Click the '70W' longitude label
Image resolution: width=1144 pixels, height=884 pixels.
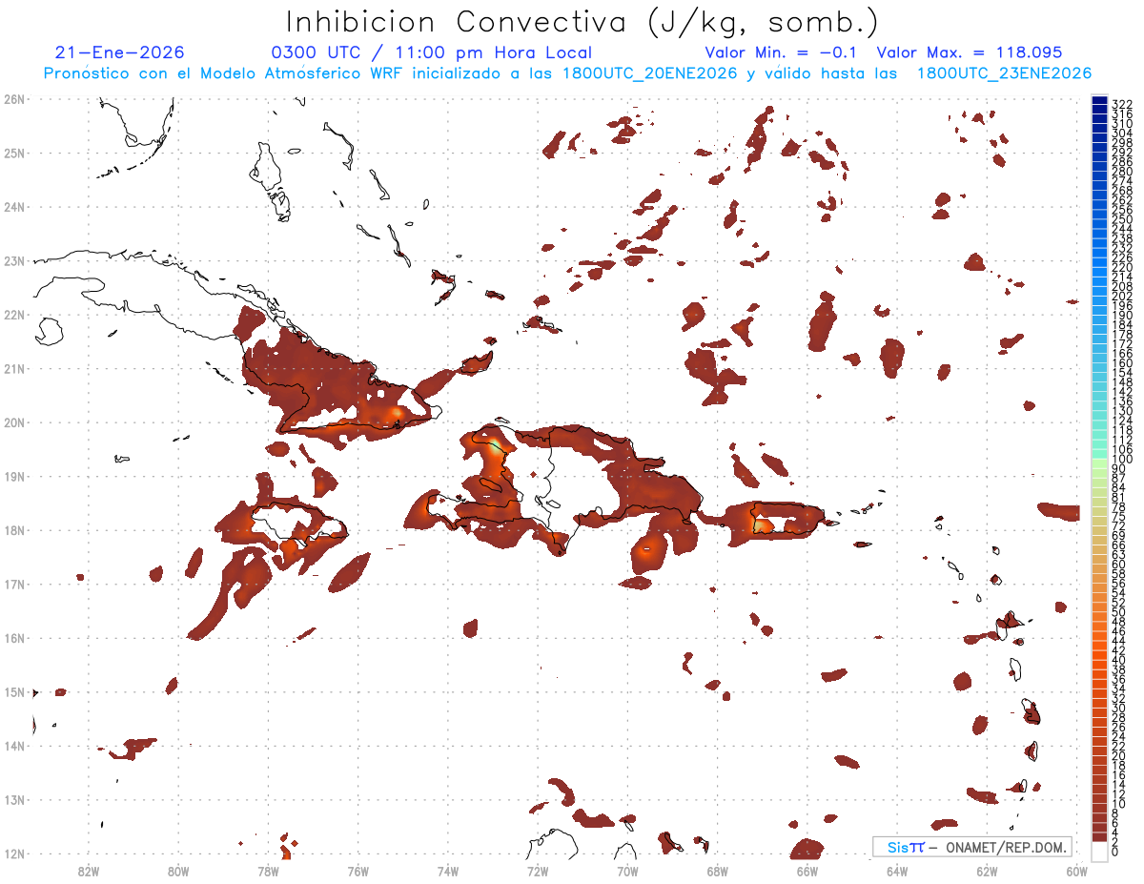(x=627, y=871)
